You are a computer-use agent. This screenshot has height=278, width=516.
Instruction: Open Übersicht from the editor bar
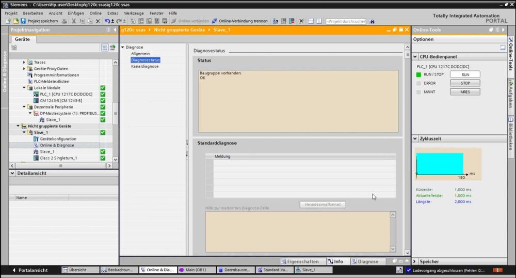point(80,270)
